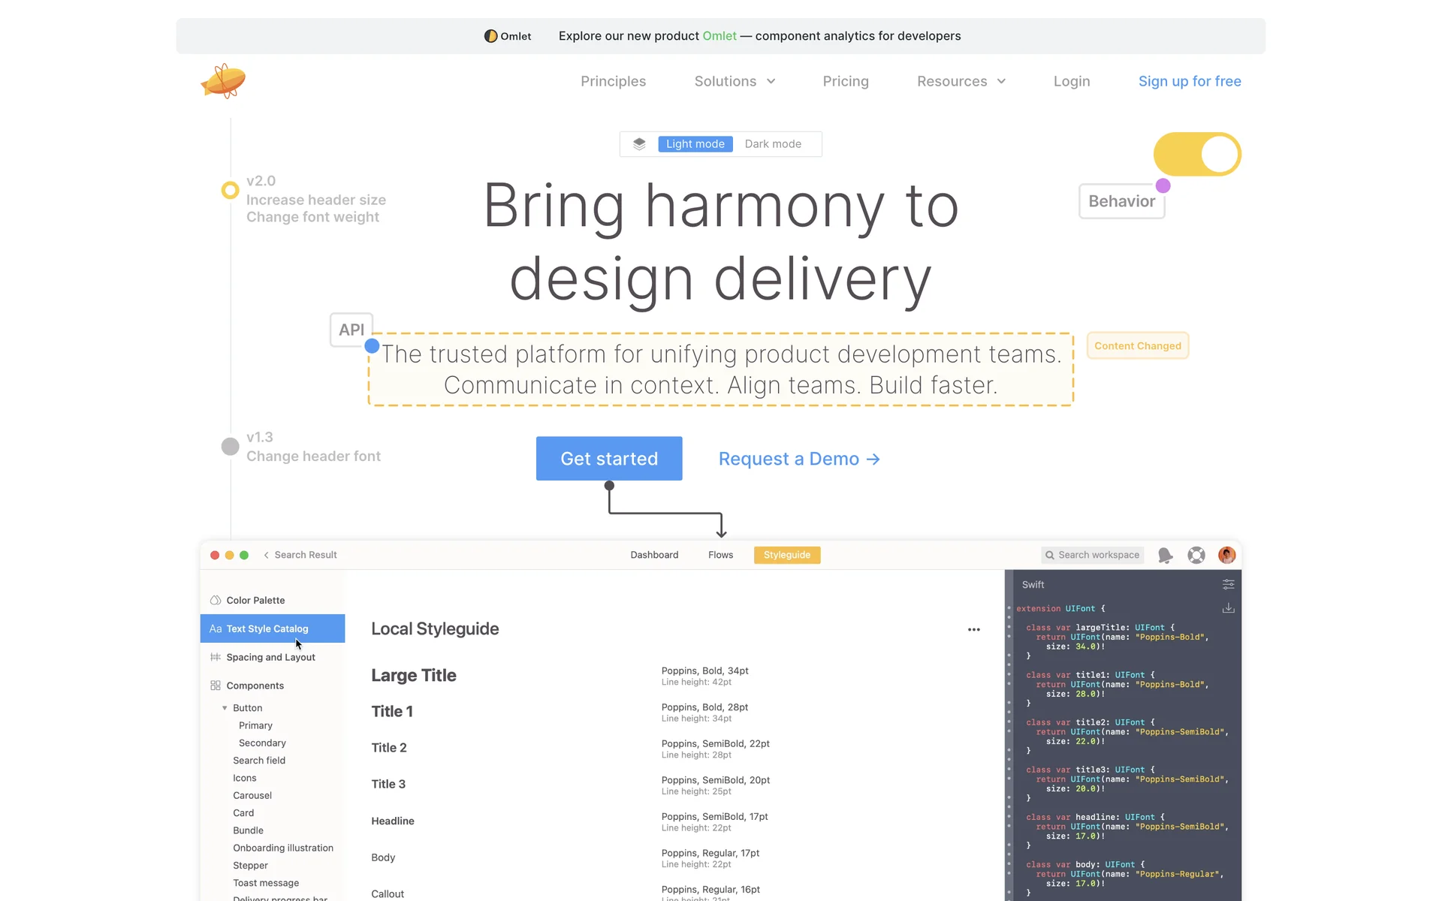
Task: Expand the Solutions dropdown
Action: tap(735, 81)
